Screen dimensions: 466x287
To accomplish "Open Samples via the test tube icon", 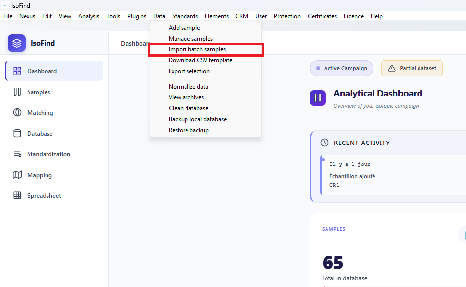I will [17, 92].
